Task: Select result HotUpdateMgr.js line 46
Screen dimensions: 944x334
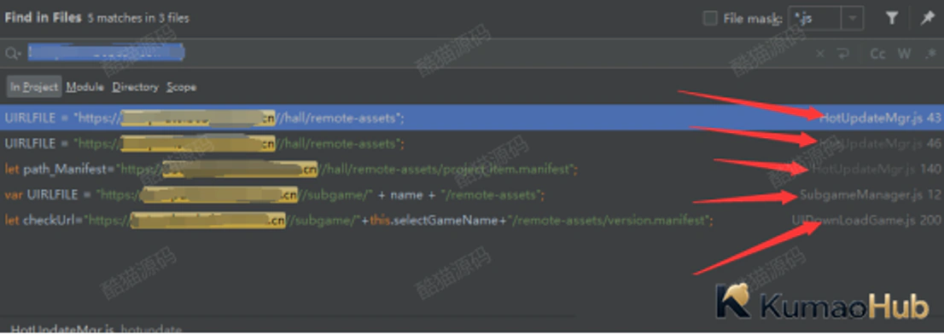Action: (x=472, y=144)
